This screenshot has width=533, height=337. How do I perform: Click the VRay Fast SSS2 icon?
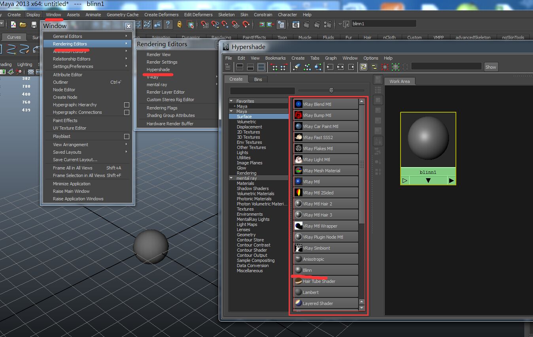(x=299, y=137)
